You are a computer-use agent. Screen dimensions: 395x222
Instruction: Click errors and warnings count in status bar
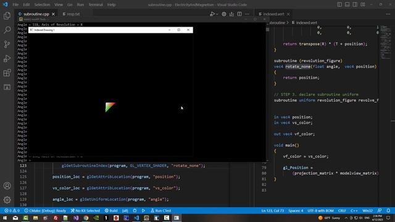coord(12,211)
